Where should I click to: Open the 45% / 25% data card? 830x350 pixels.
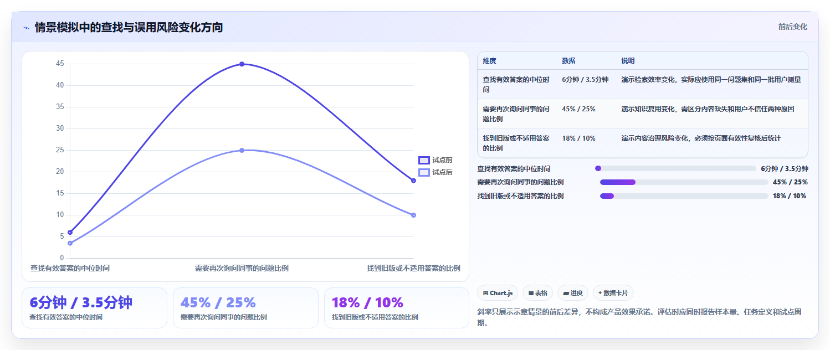coord(245,308)
